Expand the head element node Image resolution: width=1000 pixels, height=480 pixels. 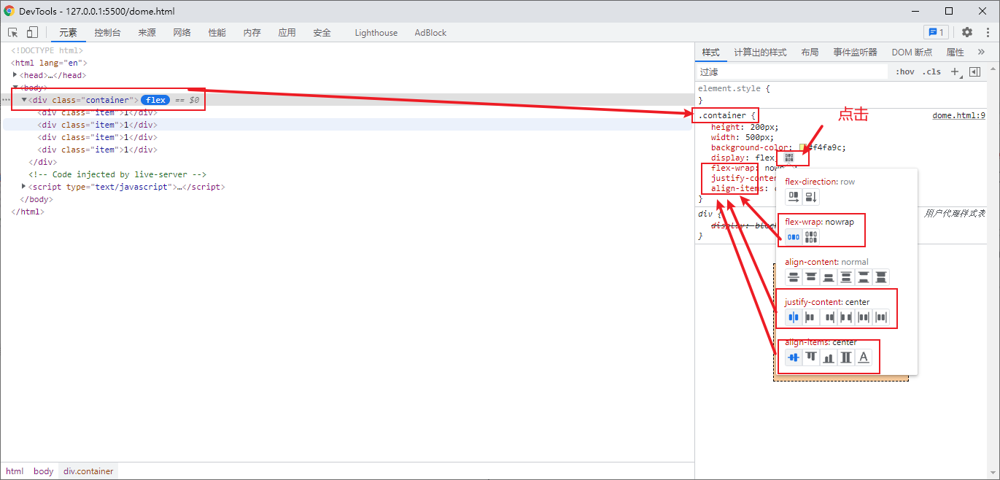coord(15,75)
